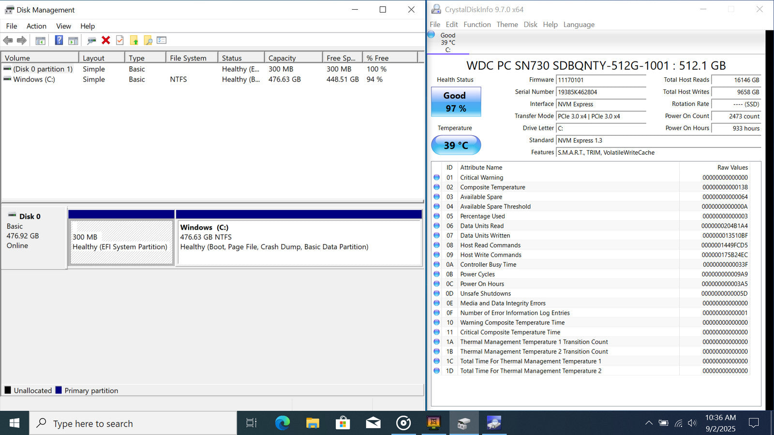Click the Power On Hours value 933 hours

pos(736,129)
